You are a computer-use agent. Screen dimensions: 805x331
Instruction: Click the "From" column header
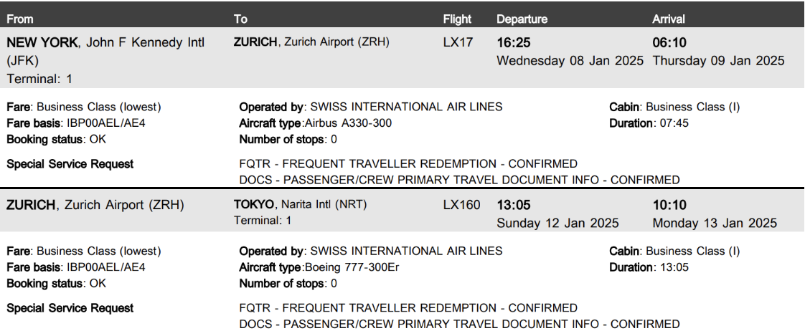tap(20, 19)
